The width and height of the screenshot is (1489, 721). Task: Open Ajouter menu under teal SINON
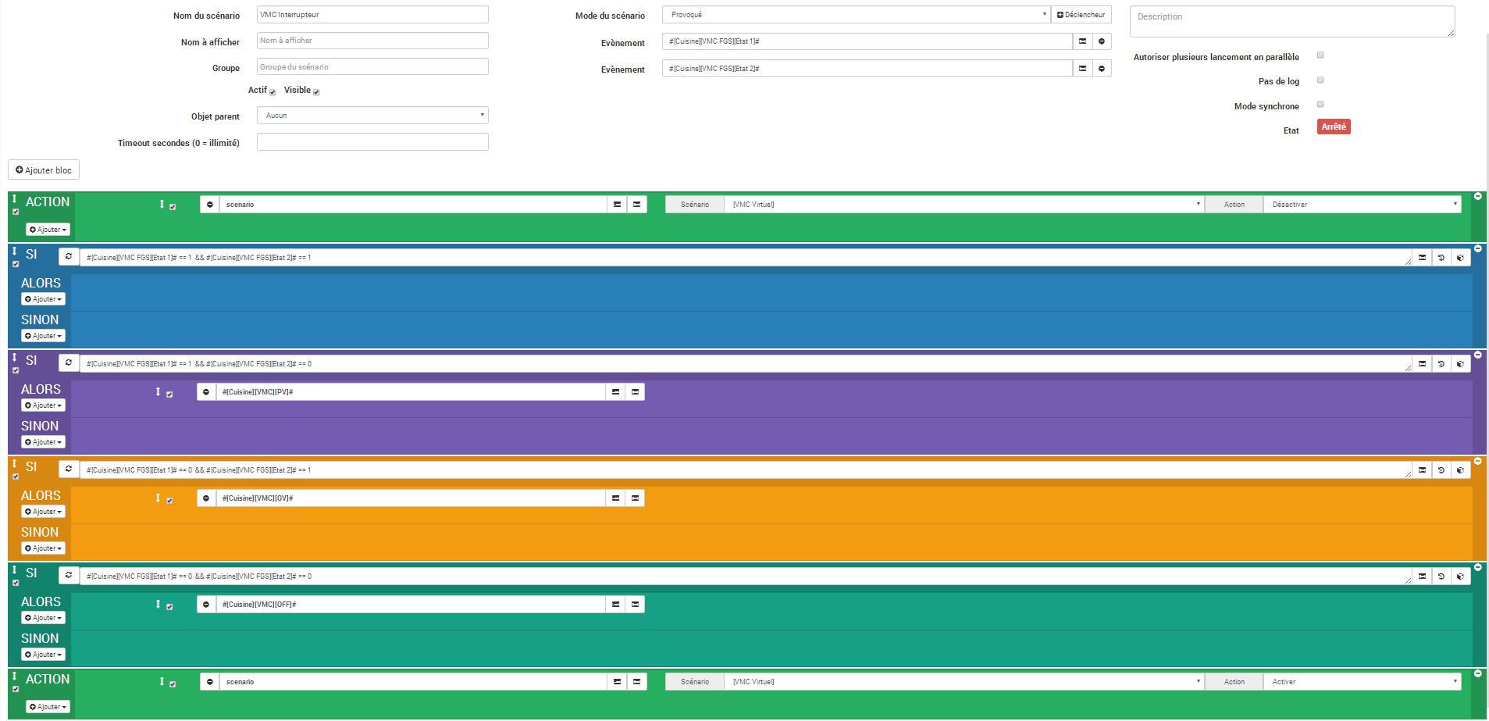43,655
